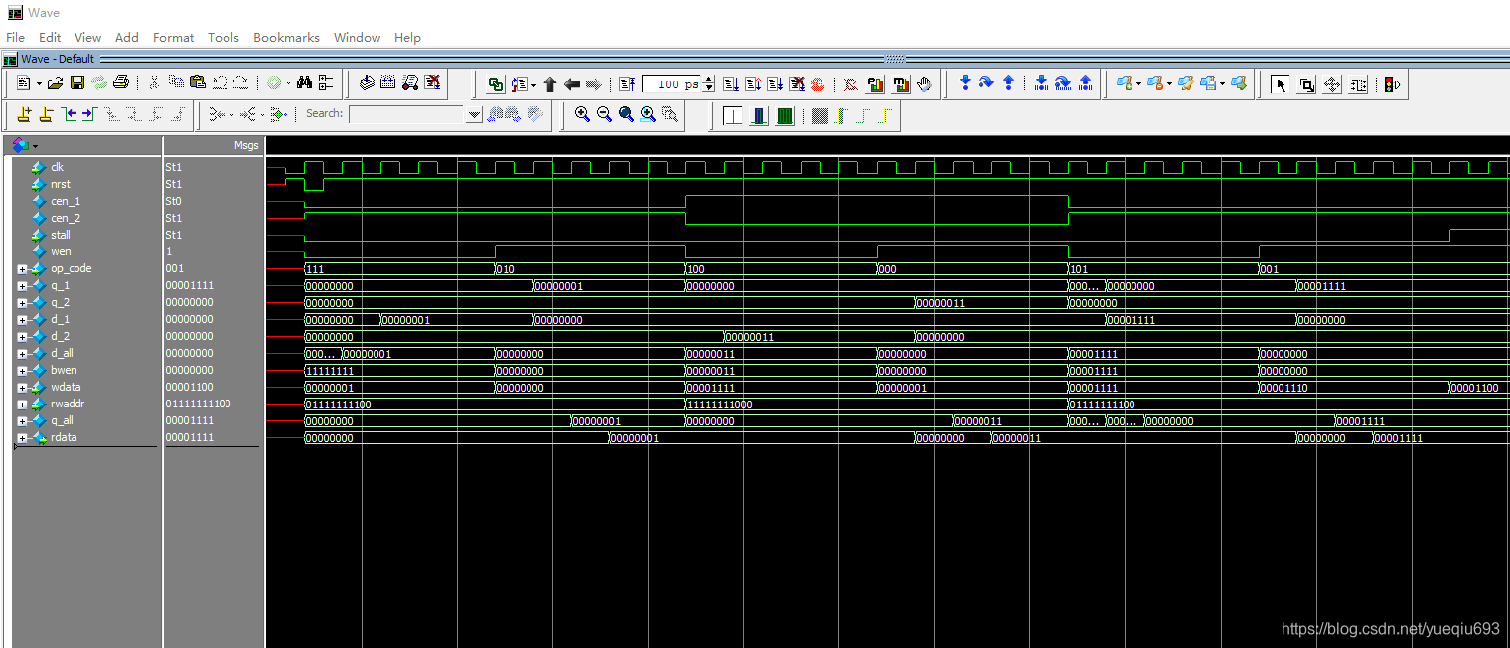Open the Delete Bookmark dropdown arrow

(x=1169, y=84)
